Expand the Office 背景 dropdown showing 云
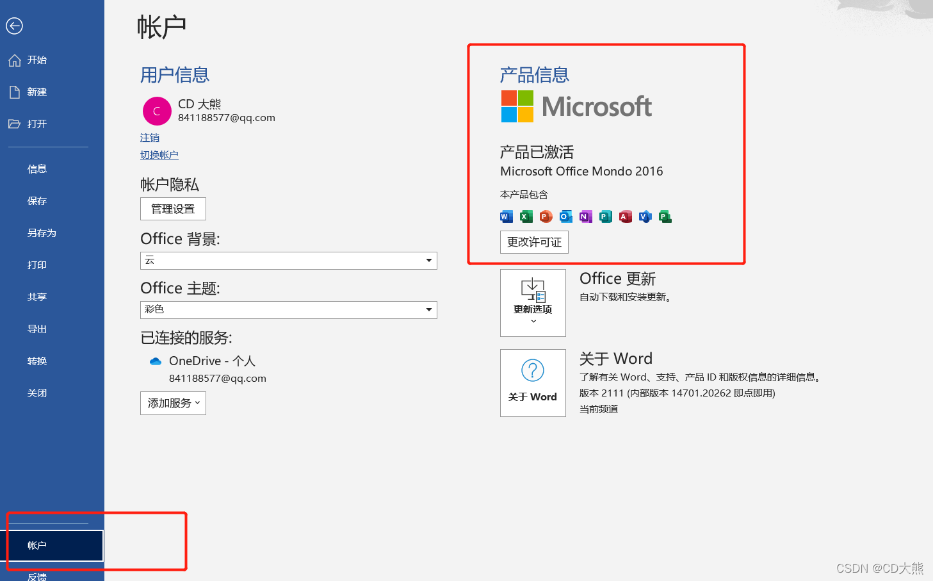Screen dimensions: 933x581 click(289, 260)
